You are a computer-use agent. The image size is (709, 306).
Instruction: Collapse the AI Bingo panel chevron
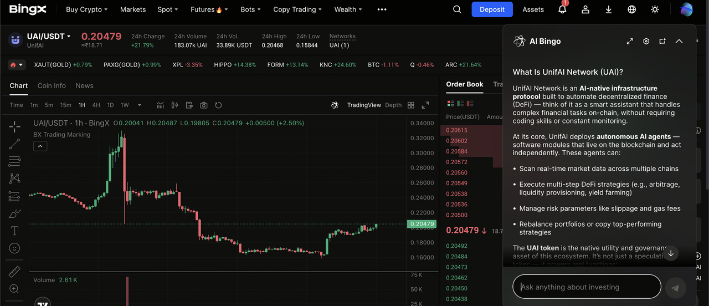679,42
